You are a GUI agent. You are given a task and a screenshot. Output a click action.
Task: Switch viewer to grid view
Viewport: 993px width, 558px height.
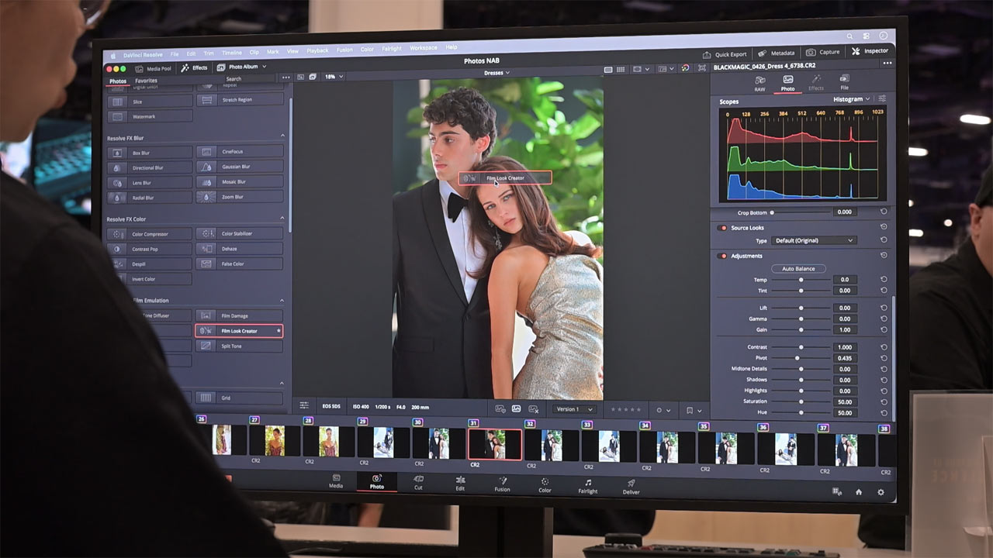click(x=621, y=69)
